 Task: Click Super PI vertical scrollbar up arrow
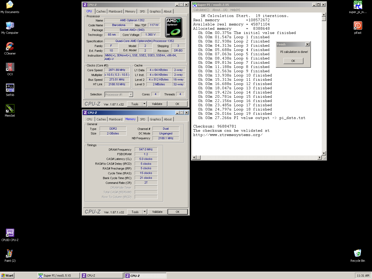pyautogui.click(x=324, y=15)
